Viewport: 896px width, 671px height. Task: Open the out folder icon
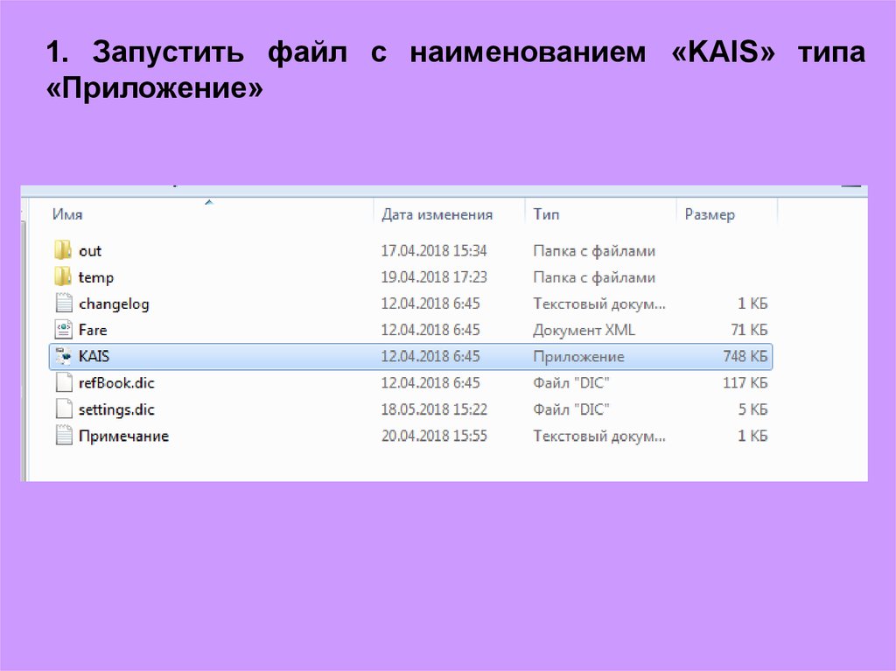coord(63,250)
